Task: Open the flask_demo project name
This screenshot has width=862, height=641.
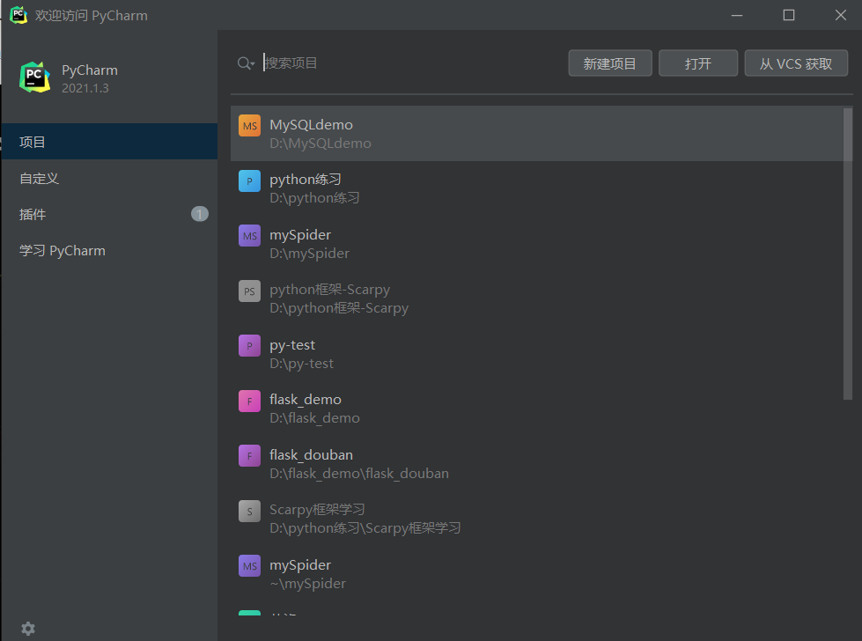Action: point(306,400)
